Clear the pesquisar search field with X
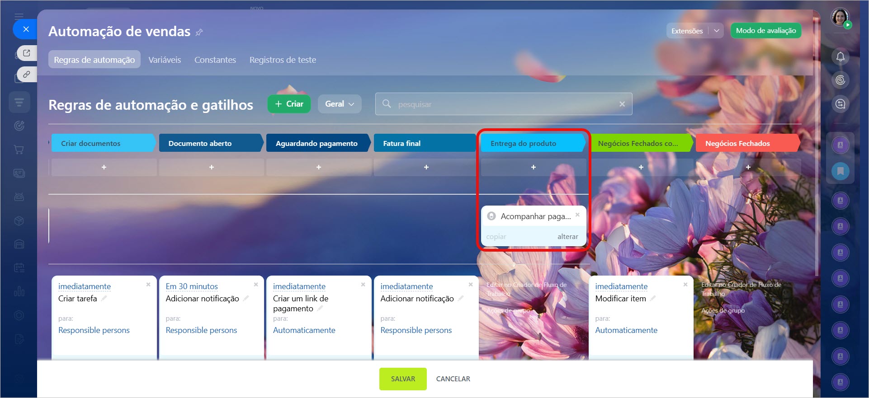869x398 pixels. (x=622, y=104)
